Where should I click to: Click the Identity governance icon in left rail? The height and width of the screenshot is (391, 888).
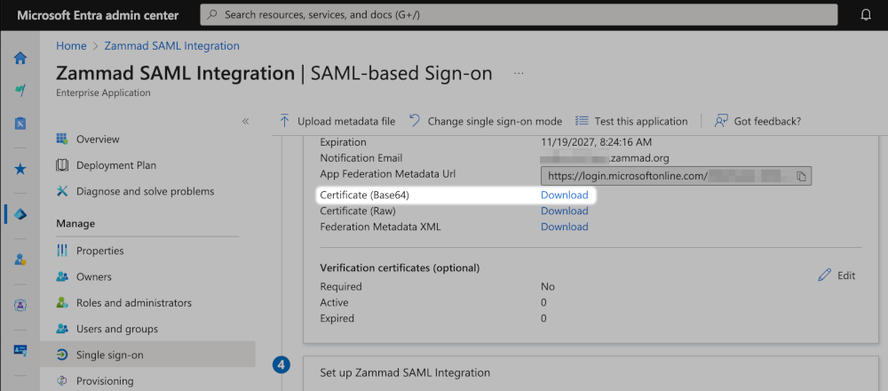pyautogui.click(x=20, y=305)
